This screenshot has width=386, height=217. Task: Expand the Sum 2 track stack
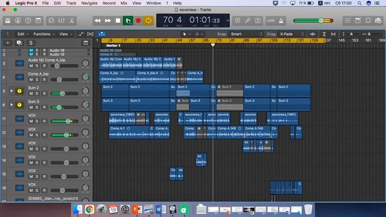pyautogui.click(x=11, y=91)
